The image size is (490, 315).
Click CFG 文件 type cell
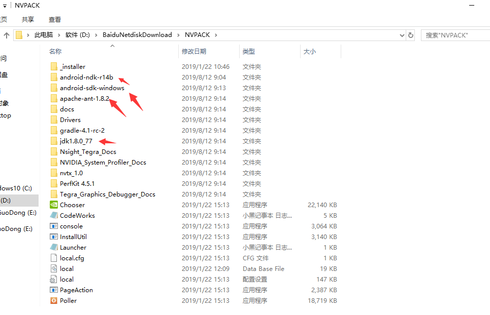(255, 258)
